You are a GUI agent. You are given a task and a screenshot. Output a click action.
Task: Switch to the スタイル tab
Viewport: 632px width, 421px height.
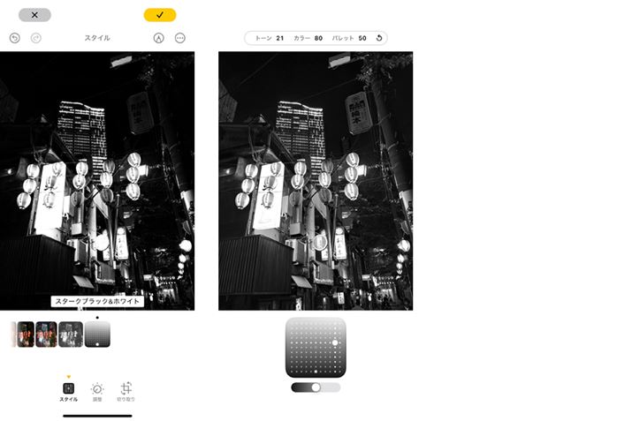[68, 391]
